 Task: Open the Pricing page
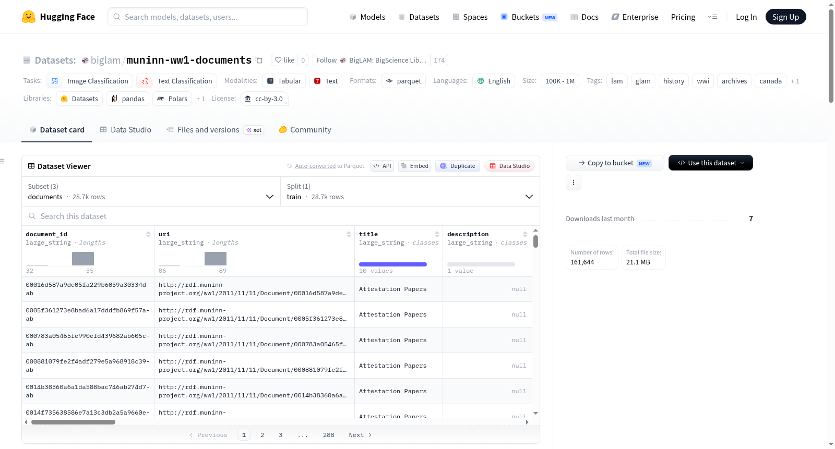click(683, 17)
